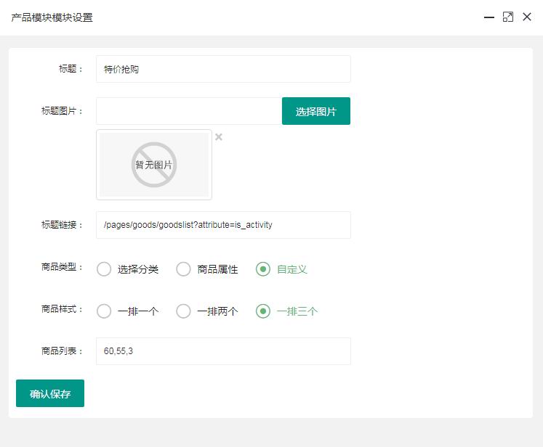
Task: Maximize the module settings dialog
Action: [x=508, y=17]
